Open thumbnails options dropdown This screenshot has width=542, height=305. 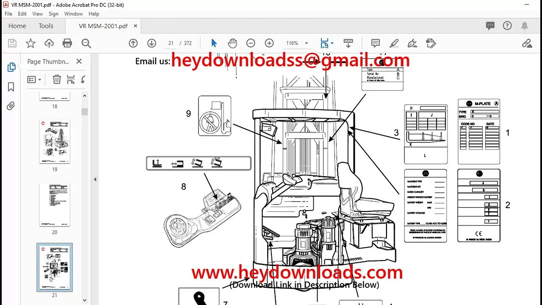click(34, 79)
